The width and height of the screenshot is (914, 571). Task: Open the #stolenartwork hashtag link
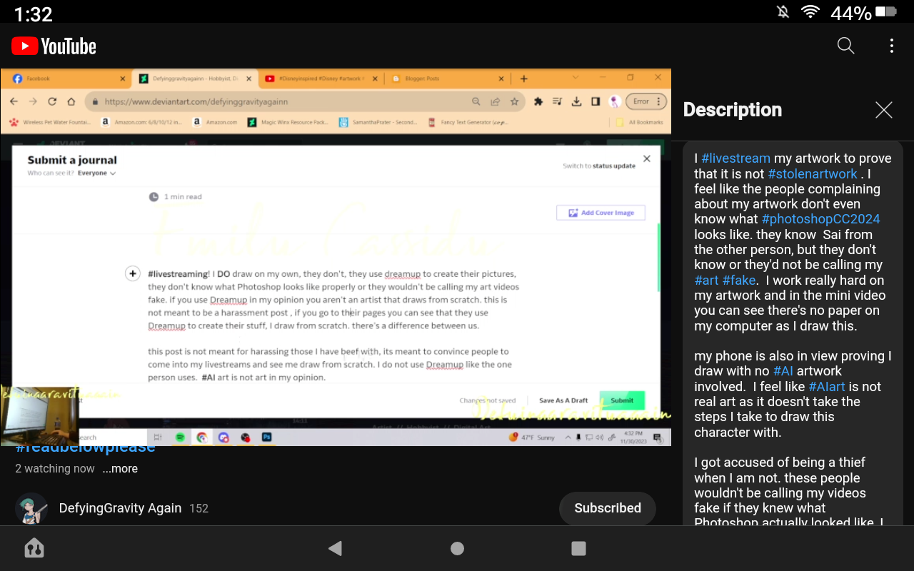coord(813,173)
